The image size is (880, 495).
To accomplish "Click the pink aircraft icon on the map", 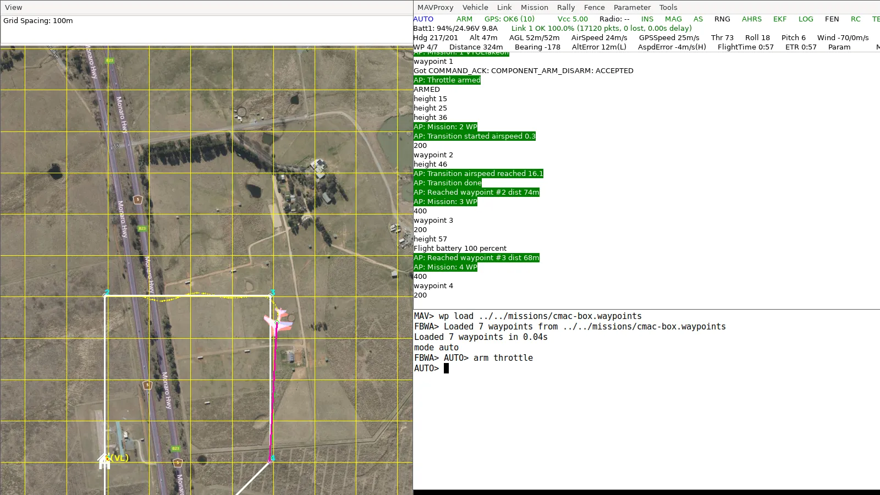I will [x=278, y=322].
